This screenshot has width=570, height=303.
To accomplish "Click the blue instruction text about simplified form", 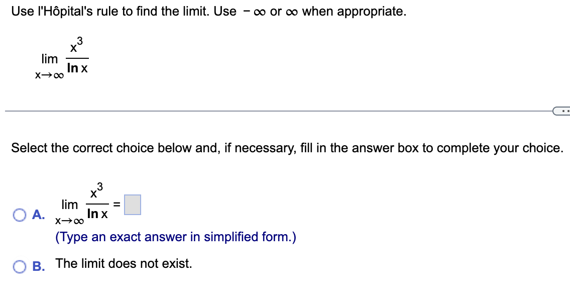I will tap(177, 237).
